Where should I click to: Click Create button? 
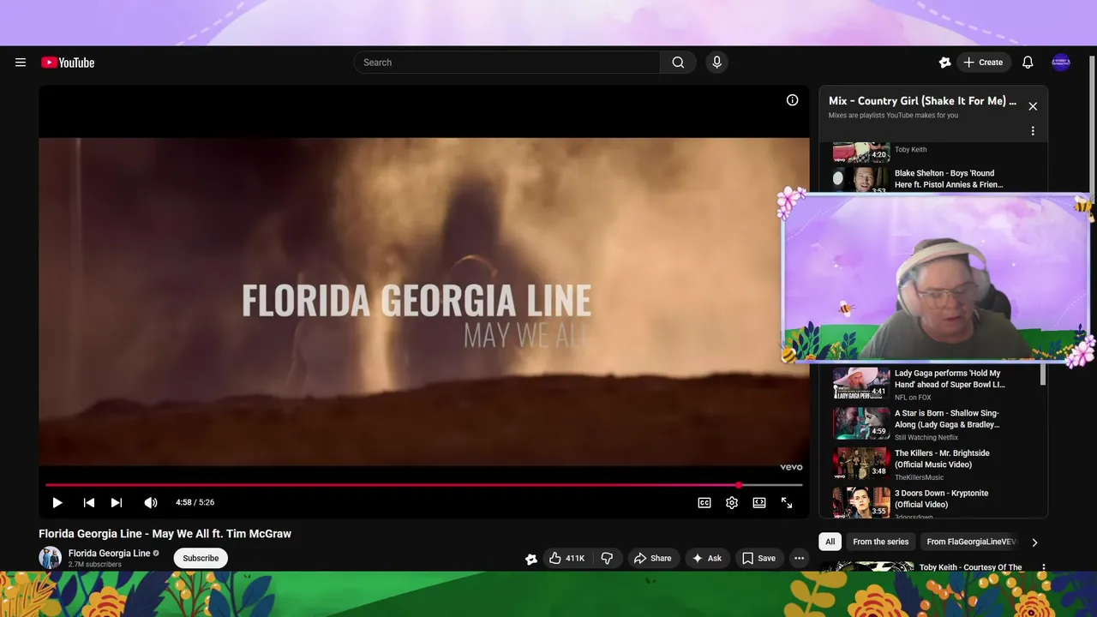pos(982,63)
